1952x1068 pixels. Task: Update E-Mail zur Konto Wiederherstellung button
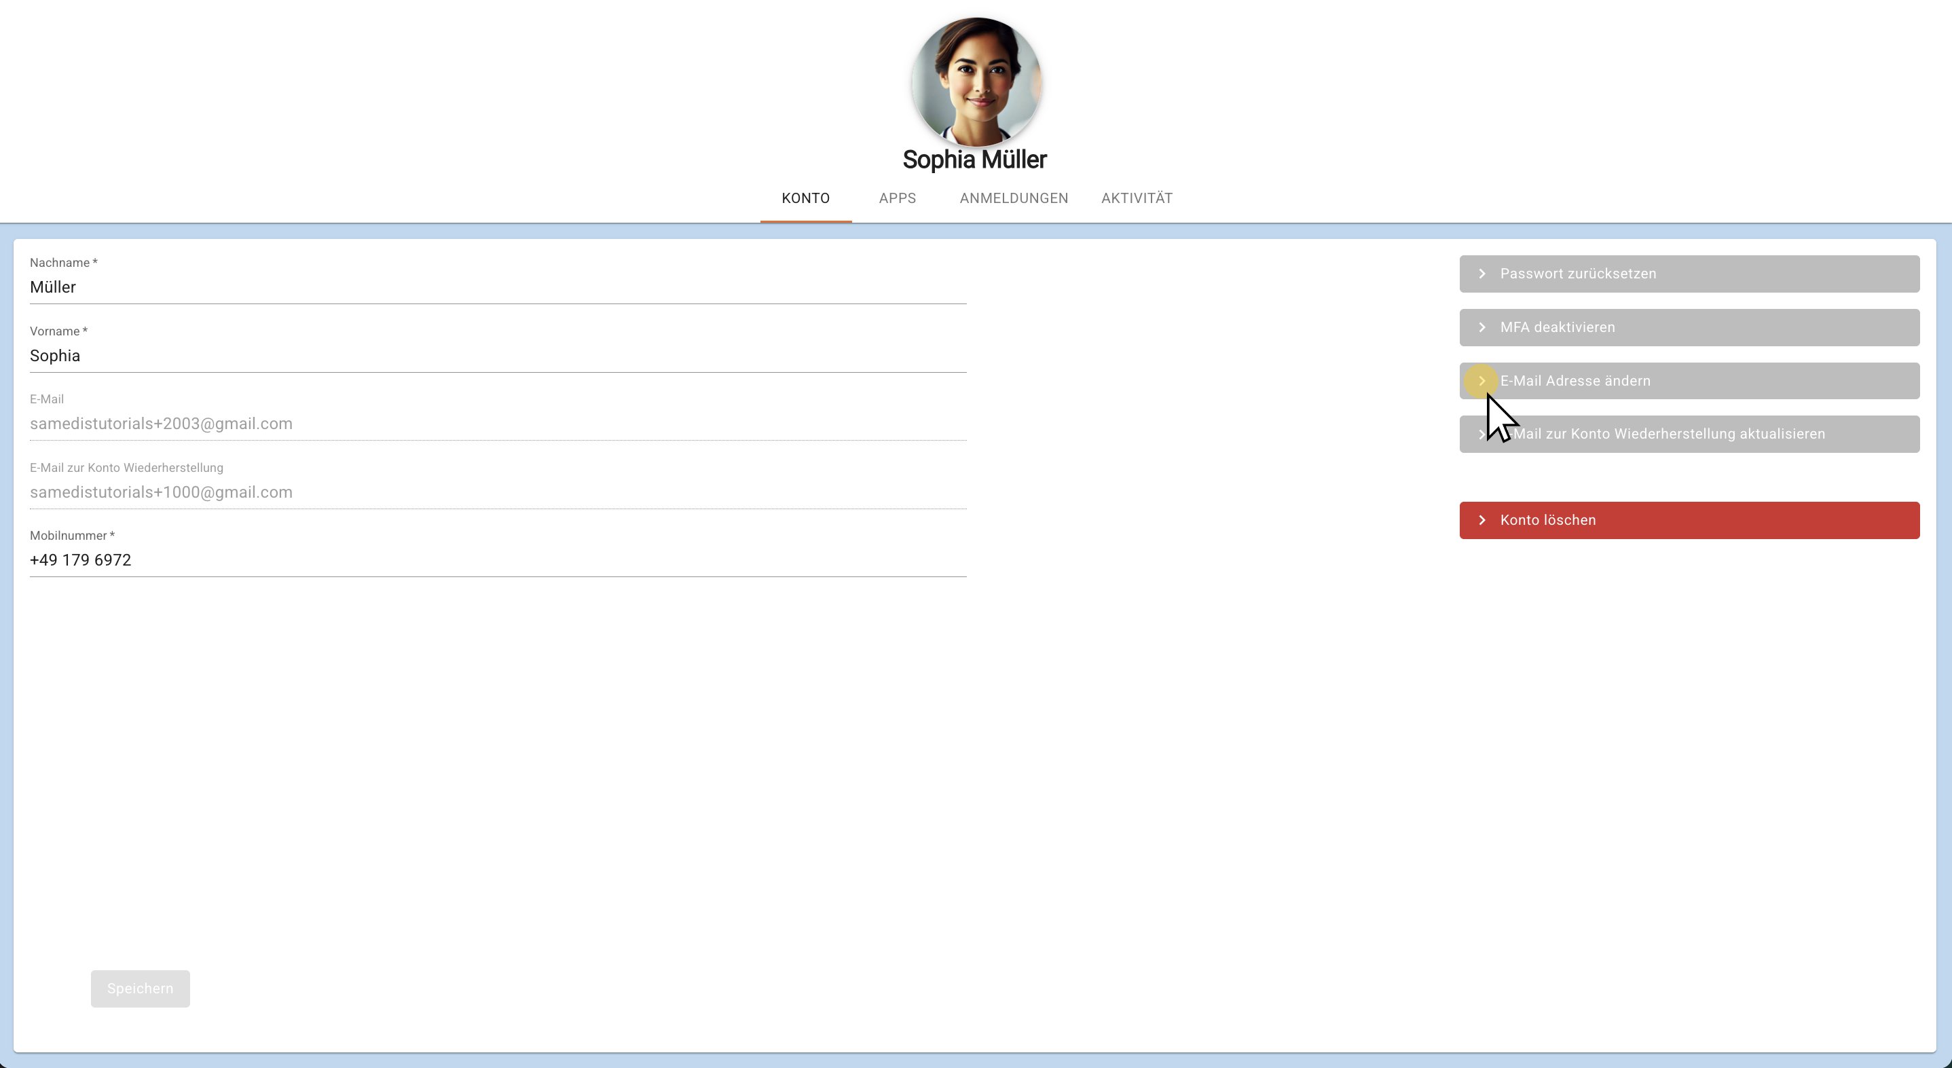(x=1689, y=435)
